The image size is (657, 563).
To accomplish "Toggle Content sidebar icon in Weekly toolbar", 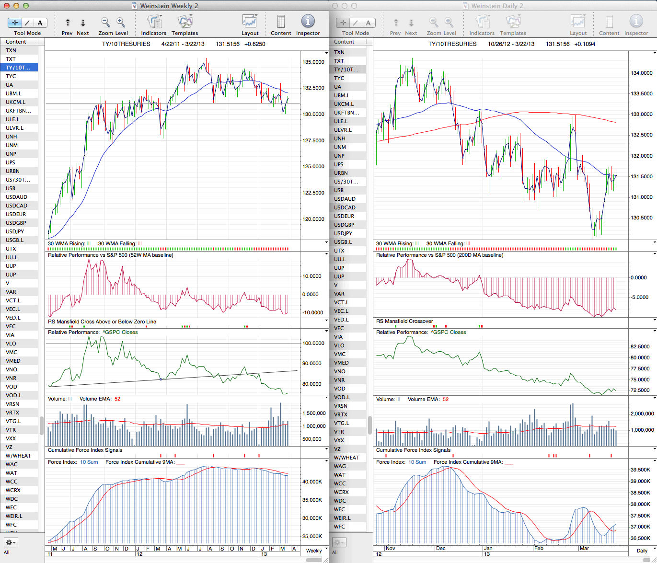I will [281, 22].
